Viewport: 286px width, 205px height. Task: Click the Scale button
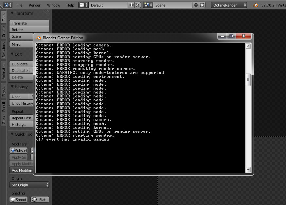21,36
